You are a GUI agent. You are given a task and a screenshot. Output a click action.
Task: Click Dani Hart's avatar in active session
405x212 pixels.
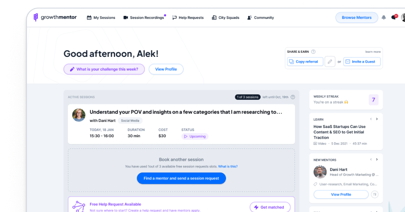[79, 115]
